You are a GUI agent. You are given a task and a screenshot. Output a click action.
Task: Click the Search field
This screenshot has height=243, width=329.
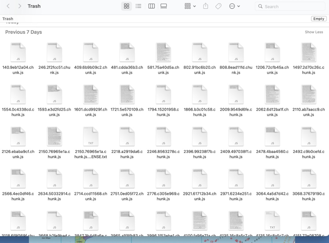[x=290, y=6]
